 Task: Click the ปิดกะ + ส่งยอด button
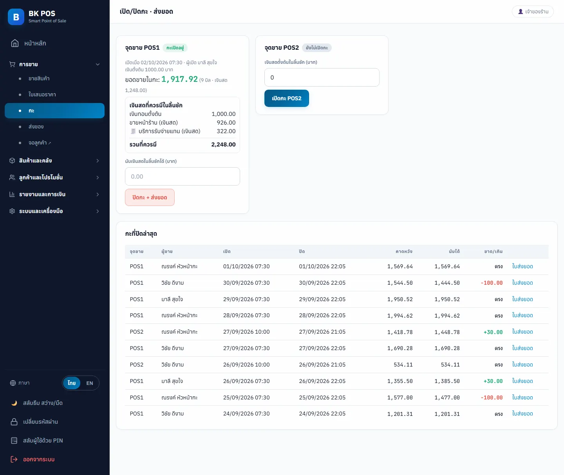[x=150, y=197]
